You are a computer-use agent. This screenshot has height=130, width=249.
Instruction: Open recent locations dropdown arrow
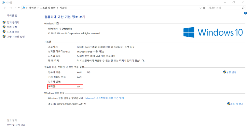(15, 8)
